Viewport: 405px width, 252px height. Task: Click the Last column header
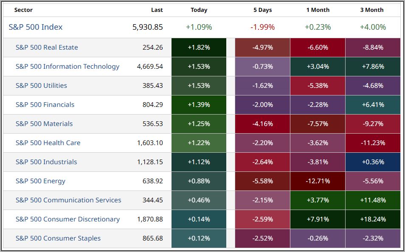[x=157, y=10]
